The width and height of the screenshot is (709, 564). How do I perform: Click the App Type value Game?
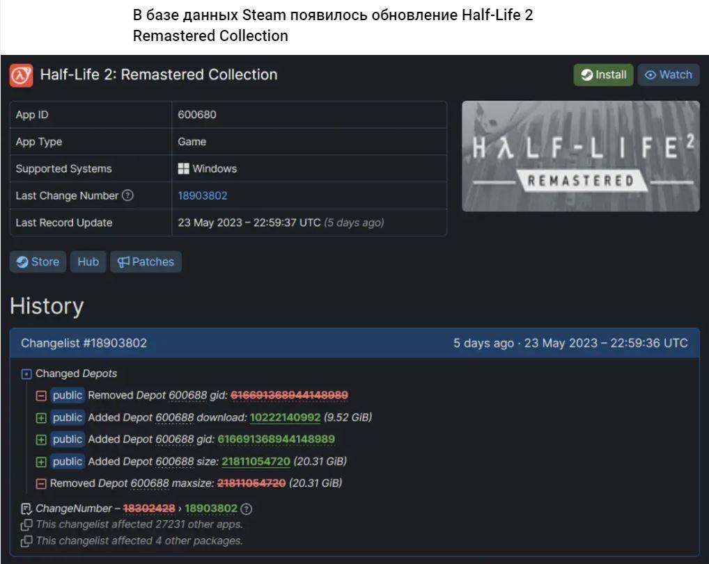pyautogui.click(x=192, y=142)
